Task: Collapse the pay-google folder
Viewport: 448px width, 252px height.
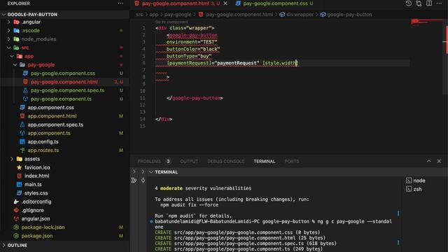Action: [x=15, y=64]
